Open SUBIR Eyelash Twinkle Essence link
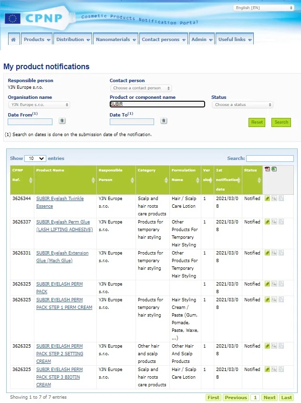Image resolution: width=301 pixels, height=403 pixels. coord(60,202)
